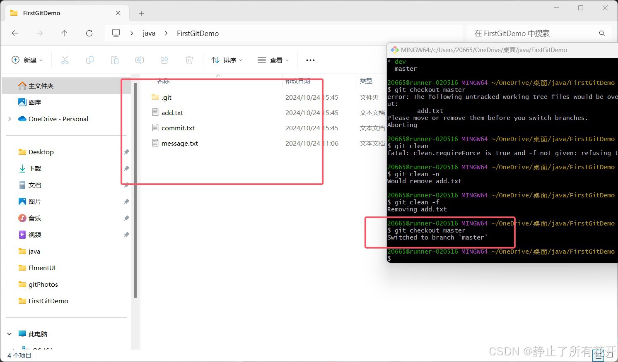The image size is (618, 362).
Task: Select java breadcrumb in address bar
Action: 149,34
